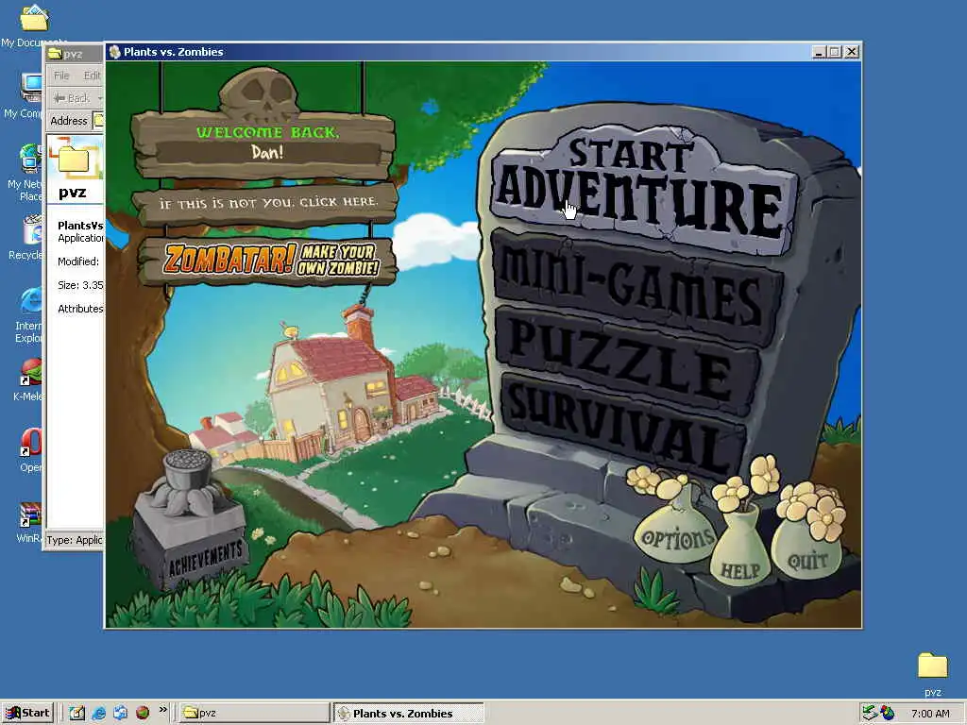Open the Mini-Games mode

636,287
